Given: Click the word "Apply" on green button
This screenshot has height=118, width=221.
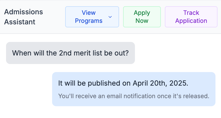Looking at the screenshot, I should point(142,13).
